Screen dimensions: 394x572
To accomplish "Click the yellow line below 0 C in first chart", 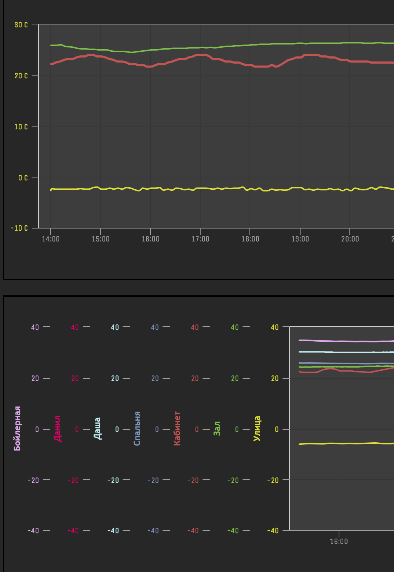I will [x=223, y=189].
